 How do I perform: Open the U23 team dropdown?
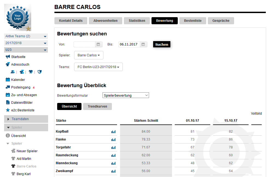coord(26,50)
